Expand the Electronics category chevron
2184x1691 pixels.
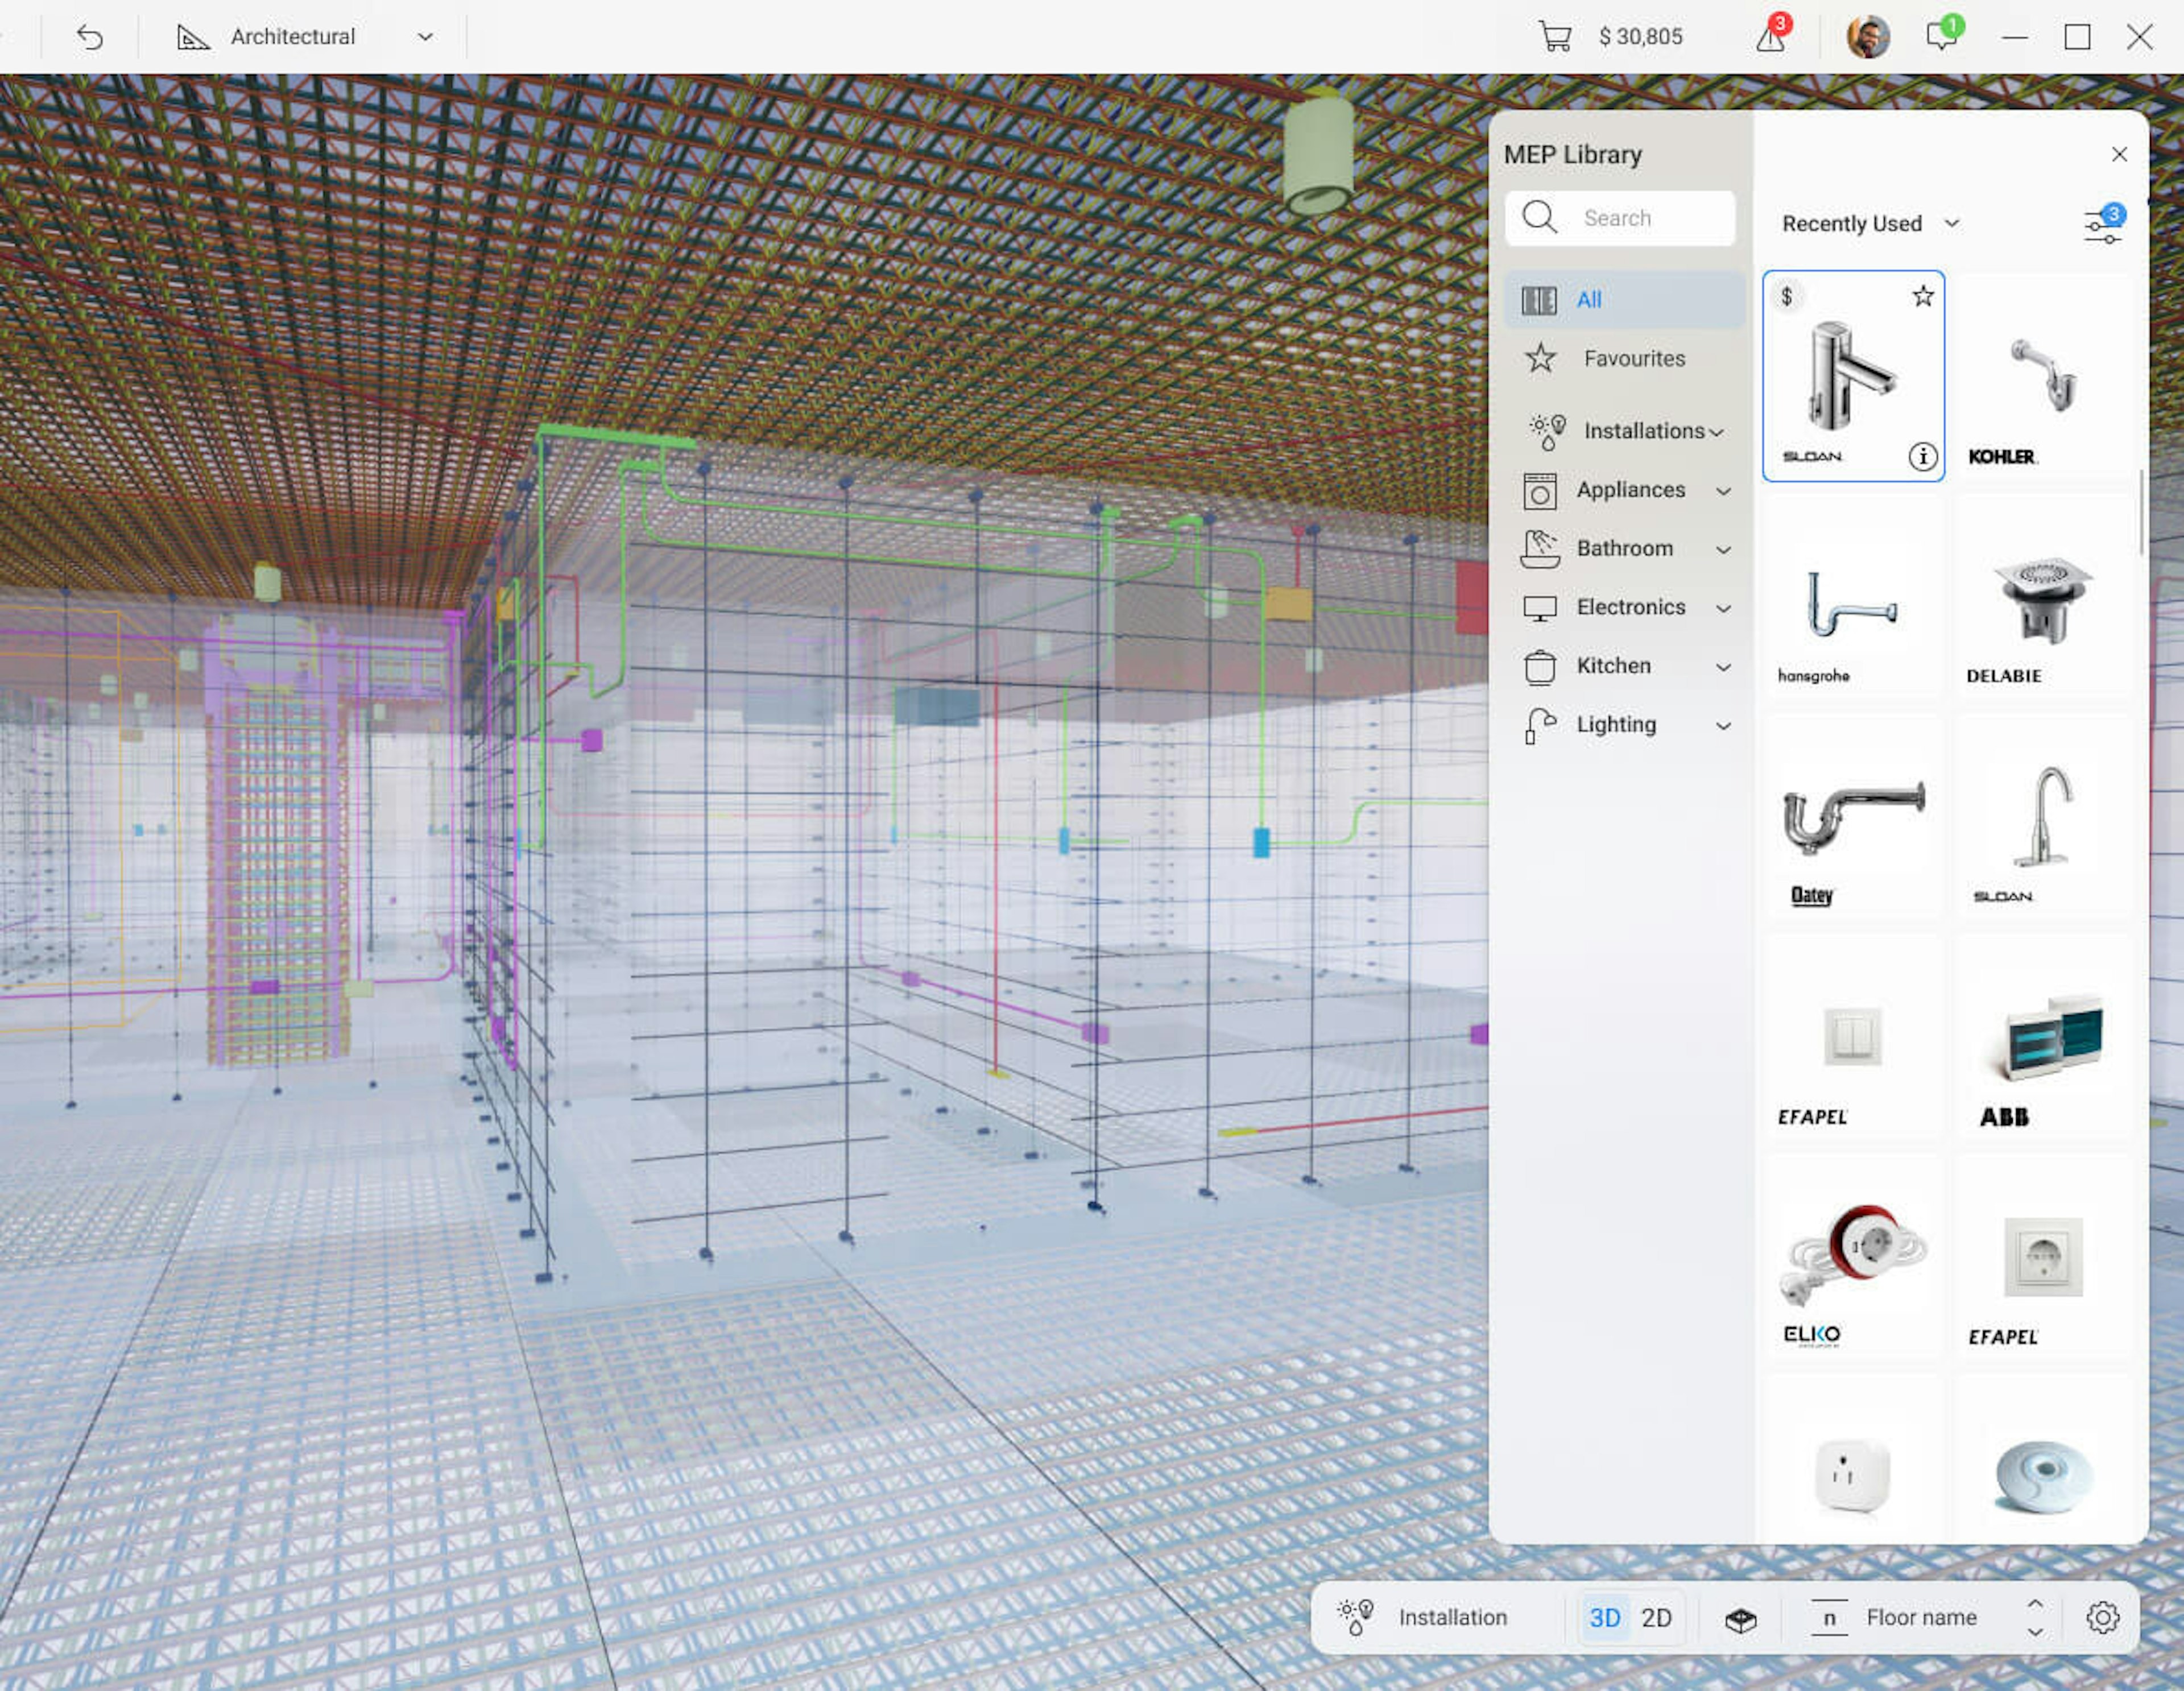coord(1724,609)
